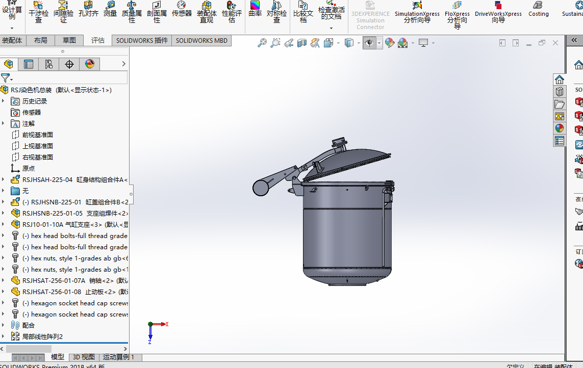Open Hole Alignment check (孔对齐)

[88, 9]
